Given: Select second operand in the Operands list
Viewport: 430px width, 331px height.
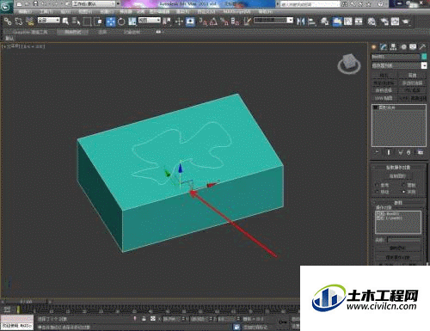Looking at the screenshot, I should pyautogui.click(x=398, y=218).
